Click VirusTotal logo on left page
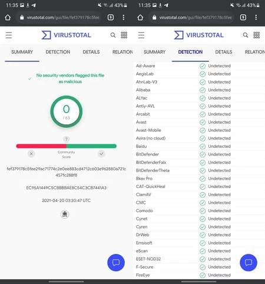 67,35
